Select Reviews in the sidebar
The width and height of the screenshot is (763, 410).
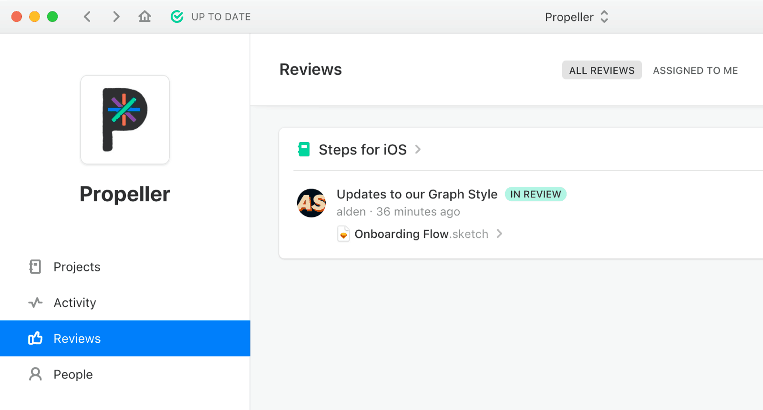pyautogui.click(x=125, y=338)
